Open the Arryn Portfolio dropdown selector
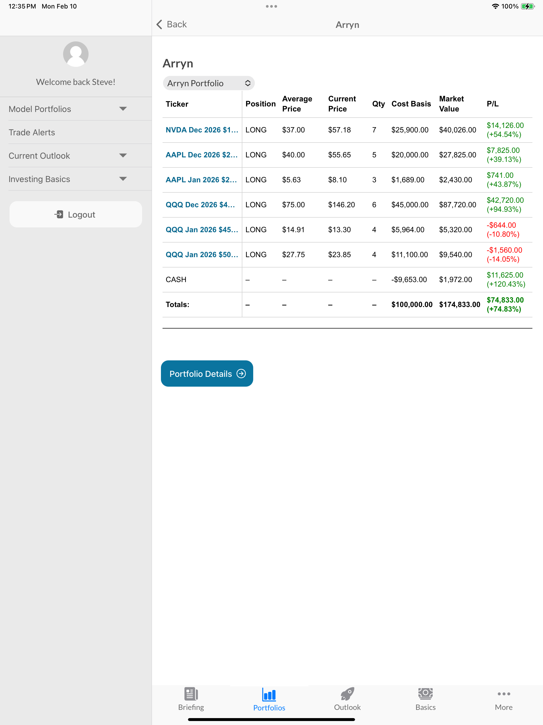This screenshot has height=725, width=543. [209, 83]
